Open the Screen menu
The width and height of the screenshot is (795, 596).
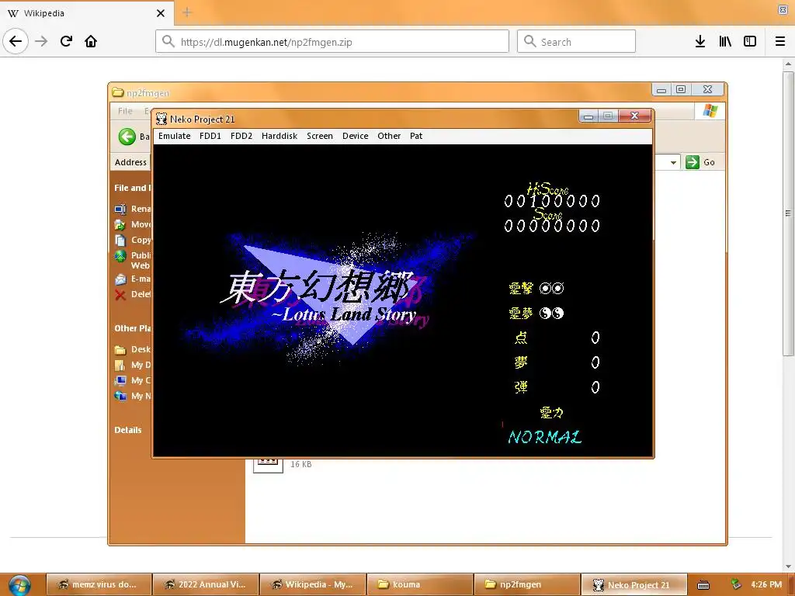(320, 136)
